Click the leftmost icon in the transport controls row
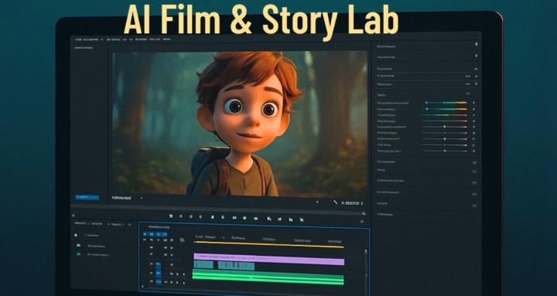 pos(171,216)
